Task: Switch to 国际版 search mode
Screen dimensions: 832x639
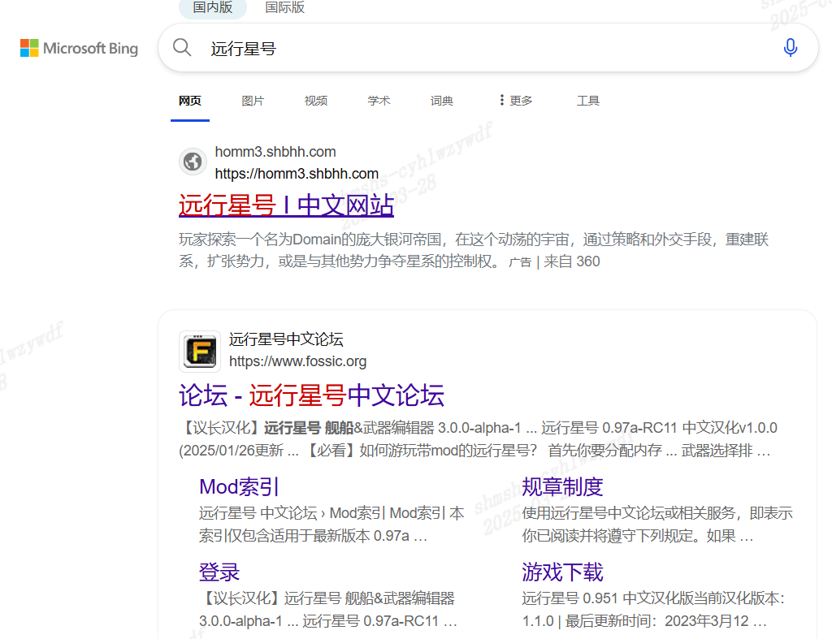Action: click(x=284, y=7)
